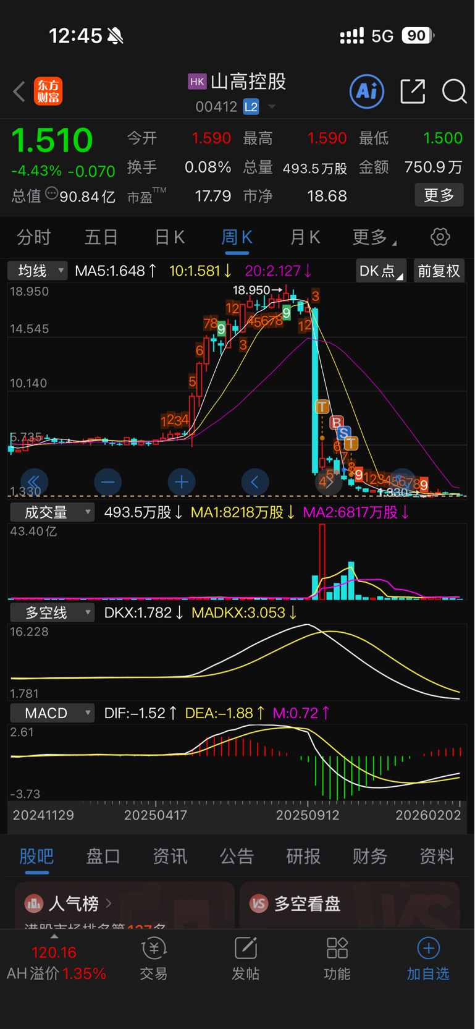
Task: Select the 周K chart tab
Action: 237,237
